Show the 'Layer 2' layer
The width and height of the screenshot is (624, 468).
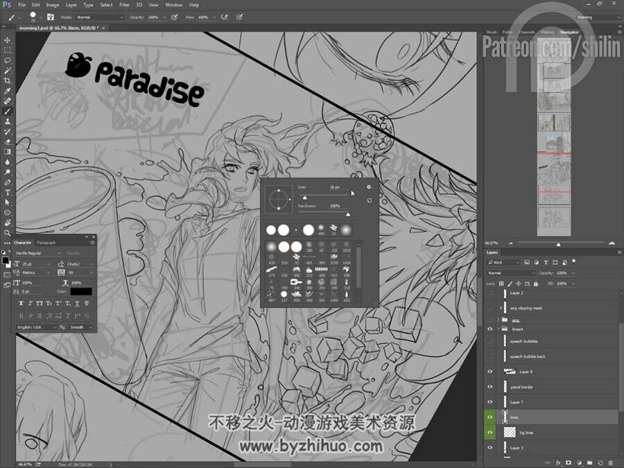click(490, 293)
